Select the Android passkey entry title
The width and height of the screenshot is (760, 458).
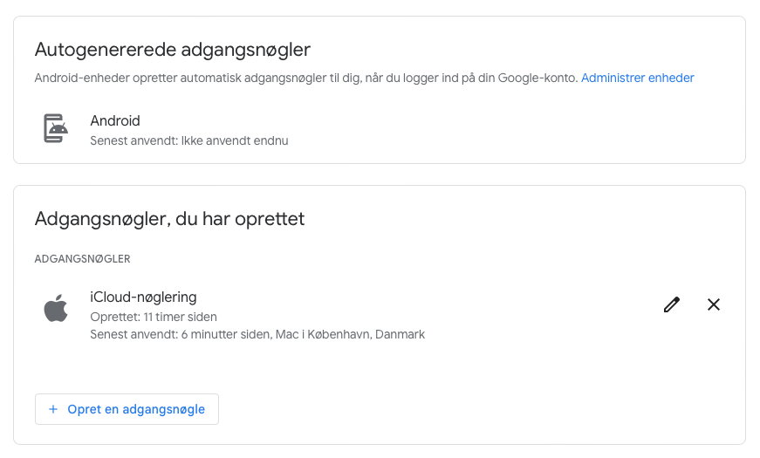coord(115,120)
